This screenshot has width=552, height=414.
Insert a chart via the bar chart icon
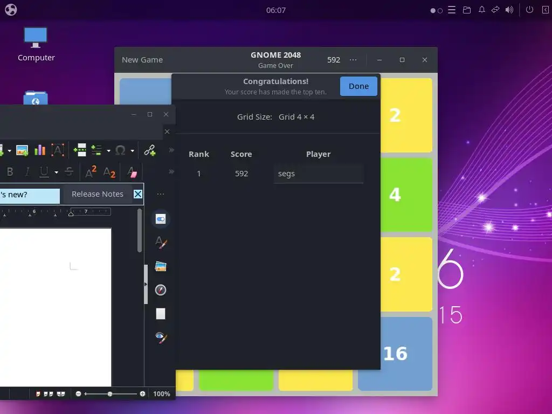tap(40, 151)
